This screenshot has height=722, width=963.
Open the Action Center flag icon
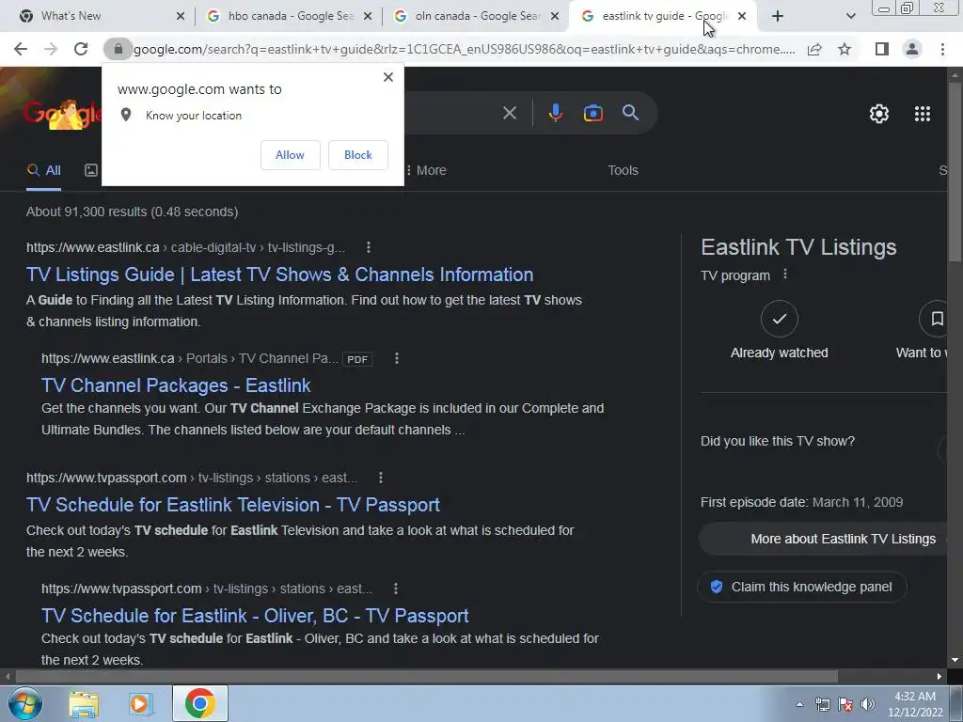pyautogui.click(x=845, y=704)
